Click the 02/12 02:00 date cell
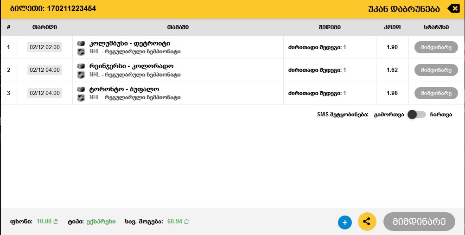 pos(45,47)
